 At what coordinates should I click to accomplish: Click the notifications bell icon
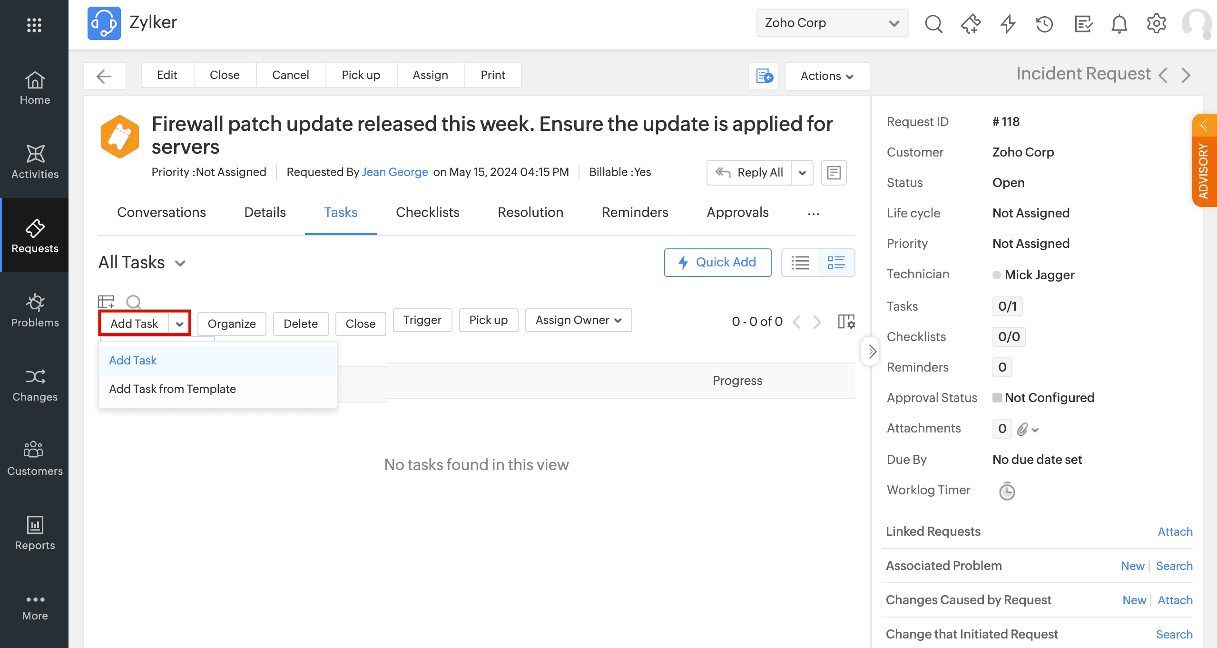coord(1119,23)
